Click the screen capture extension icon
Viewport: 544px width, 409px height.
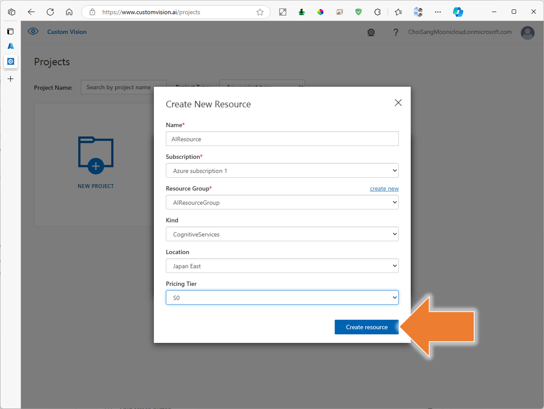[283, 12]
